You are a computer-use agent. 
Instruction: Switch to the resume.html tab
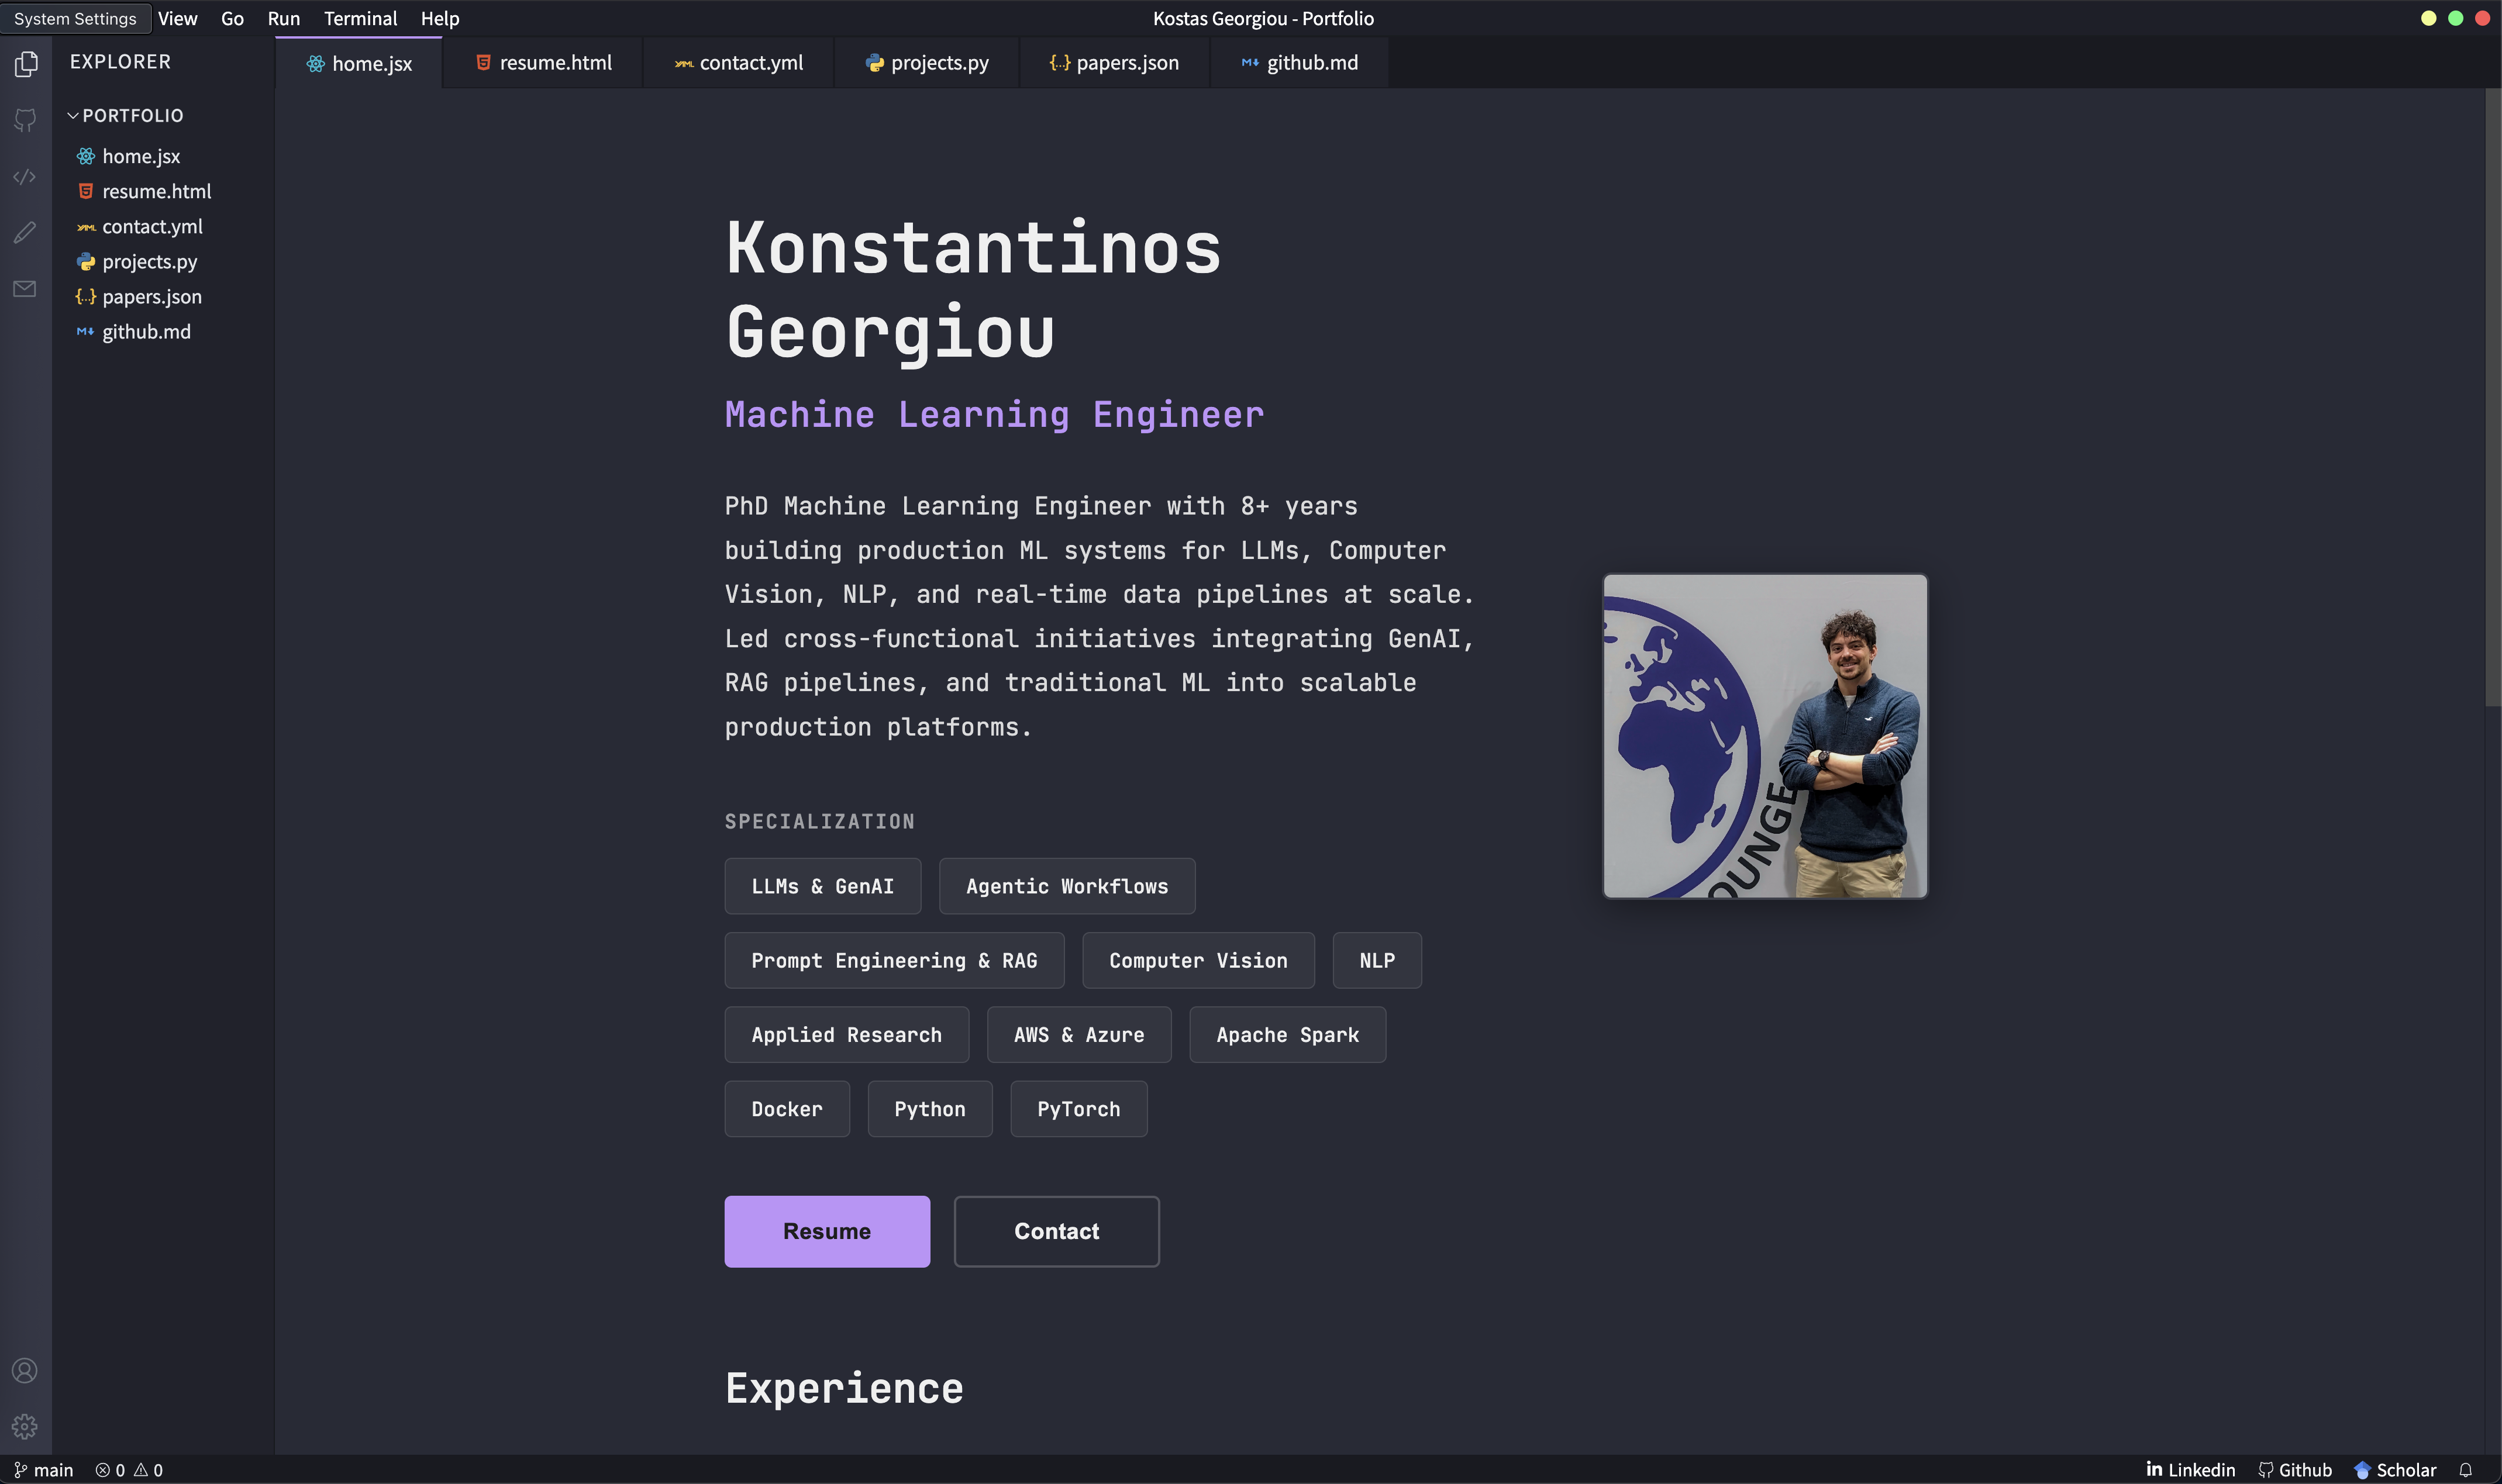(543, 63)
